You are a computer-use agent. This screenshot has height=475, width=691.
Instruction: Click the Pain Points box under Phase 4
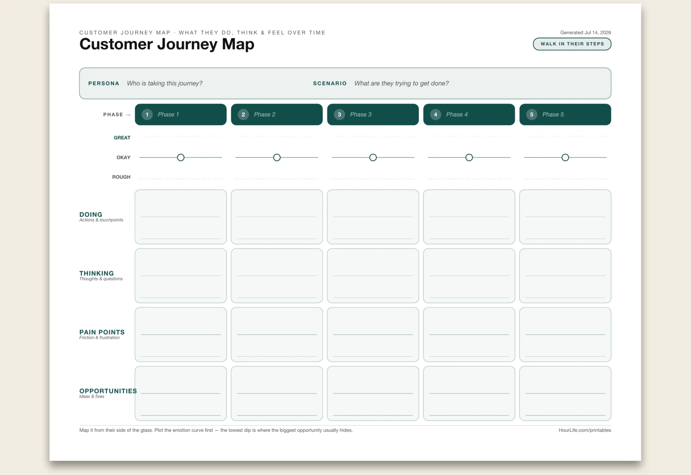(469, 335)
